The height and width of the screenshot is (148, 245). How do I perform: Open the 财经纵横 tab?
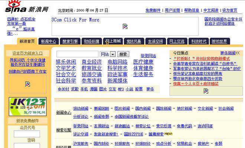tap(92, 41)
